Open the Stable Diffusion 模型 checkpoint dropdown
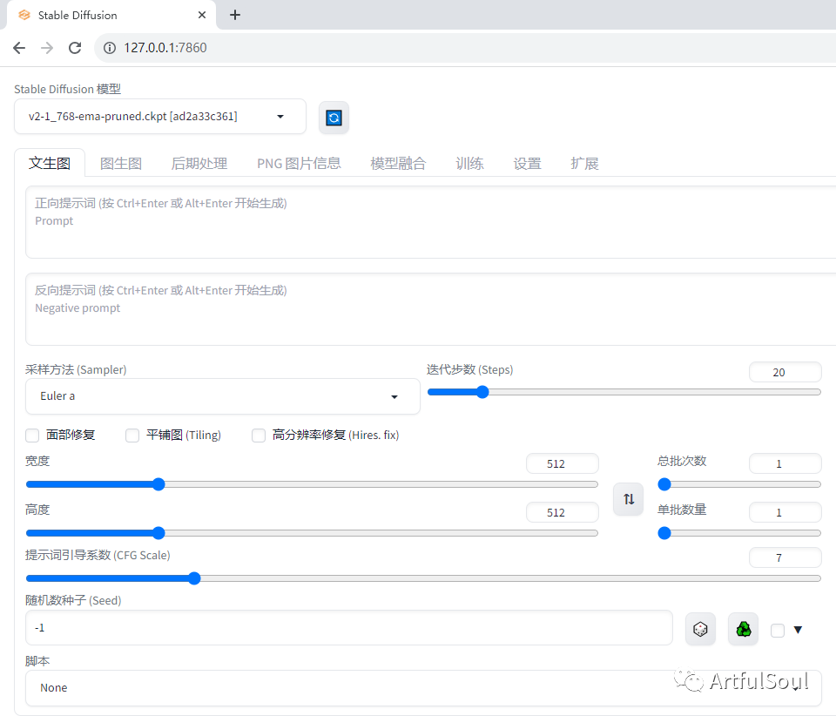The height and width of the screenshot is (716, 836). point(160,116)
